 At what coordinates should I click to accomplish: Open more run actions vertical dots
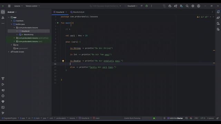click(x=151, y=6)
